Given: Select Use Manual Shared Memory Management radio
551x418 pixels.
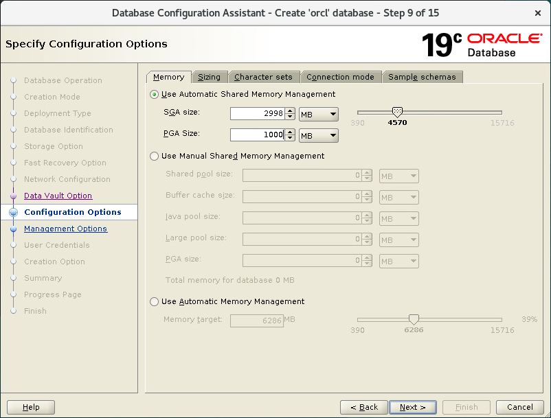Looking at the screenshot, I should tap(154, 156).
